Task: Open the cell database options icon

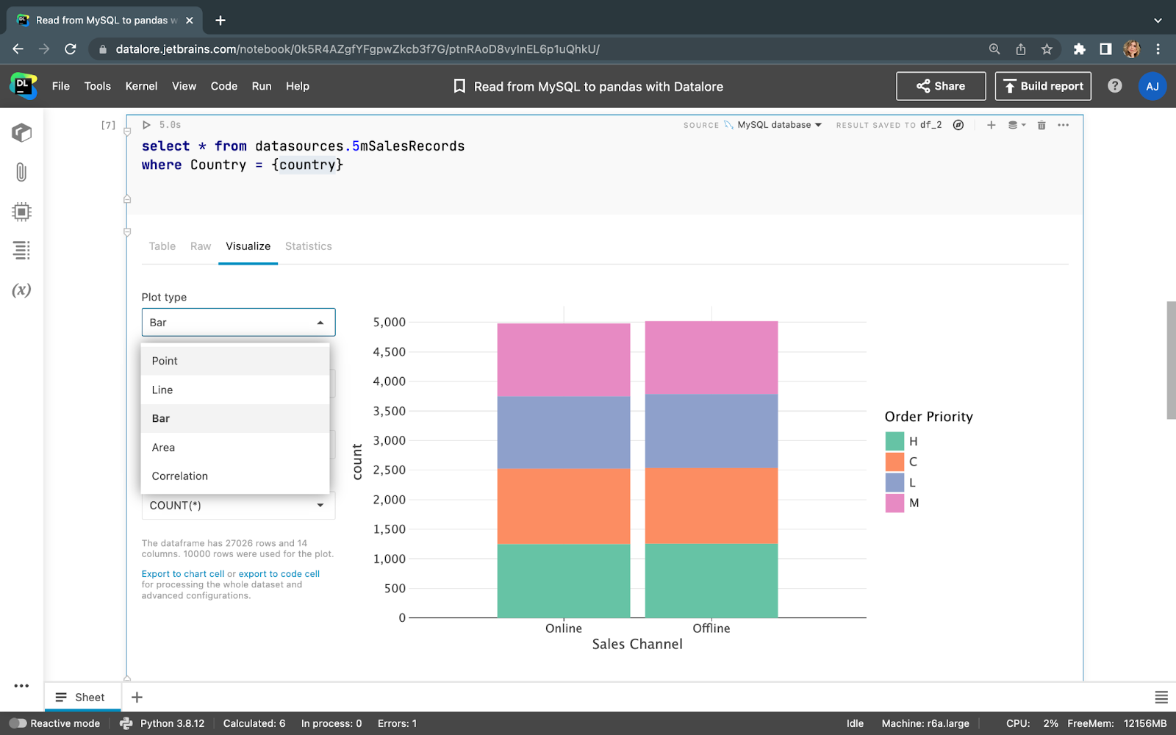Action: click(1017, 125)
